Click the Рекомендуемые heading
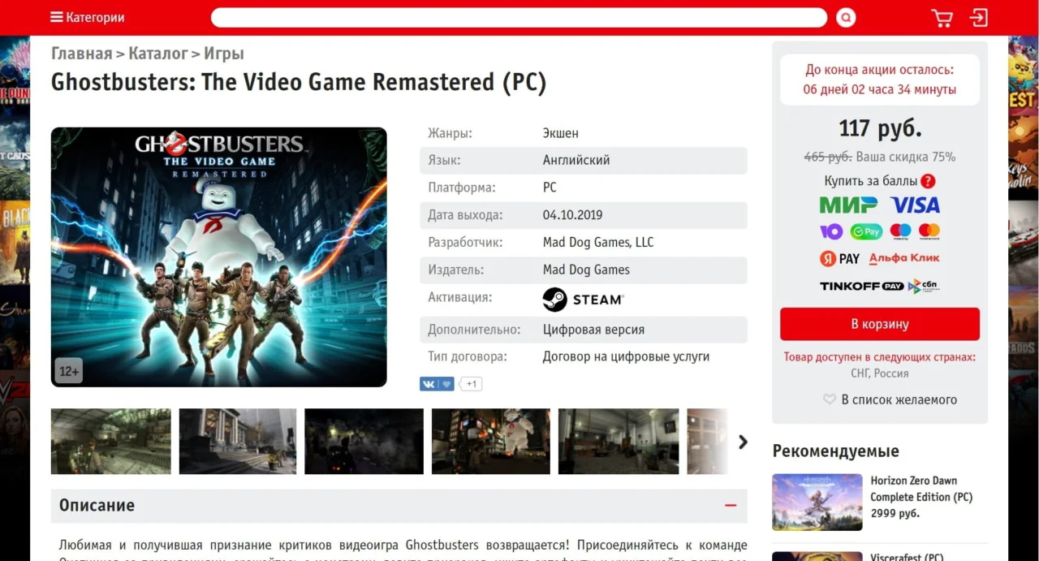This screenshot has width=1039, height=561. pyautogui.click(x=836, y=451)
